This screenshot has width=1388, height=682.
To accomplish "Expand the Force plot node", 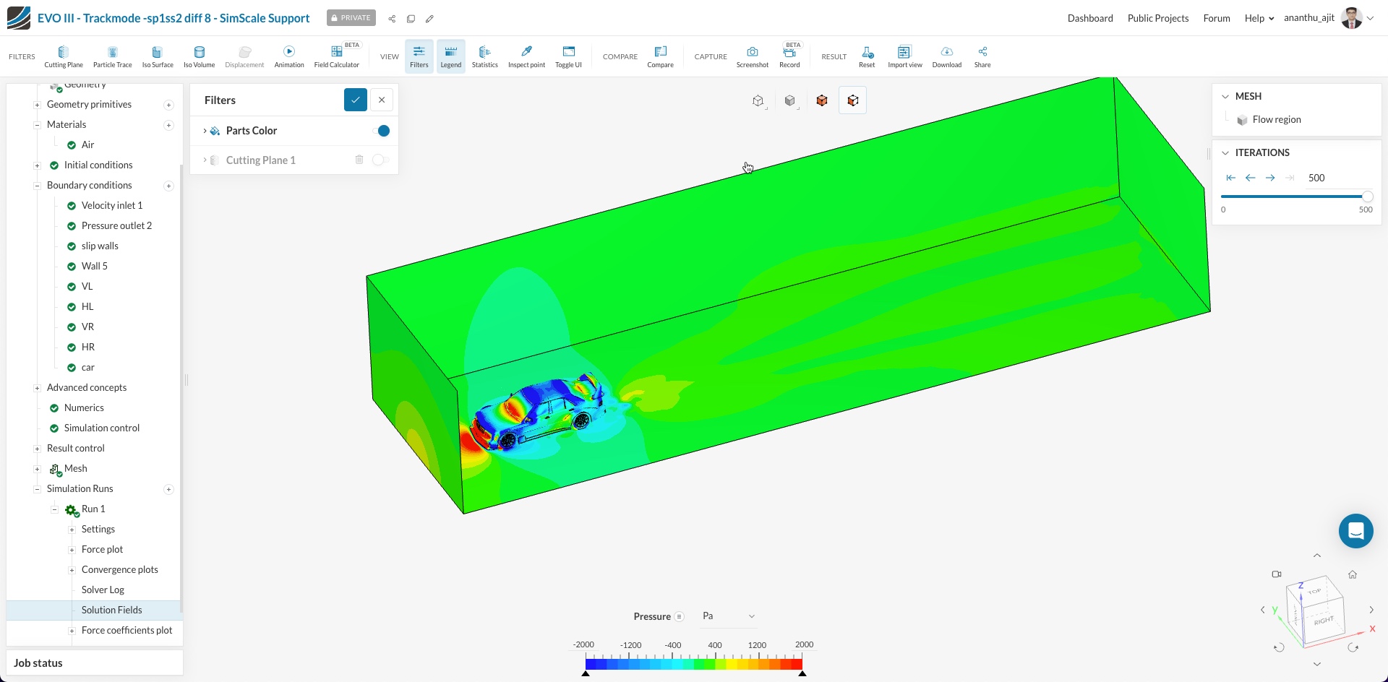I will point(72,550).
